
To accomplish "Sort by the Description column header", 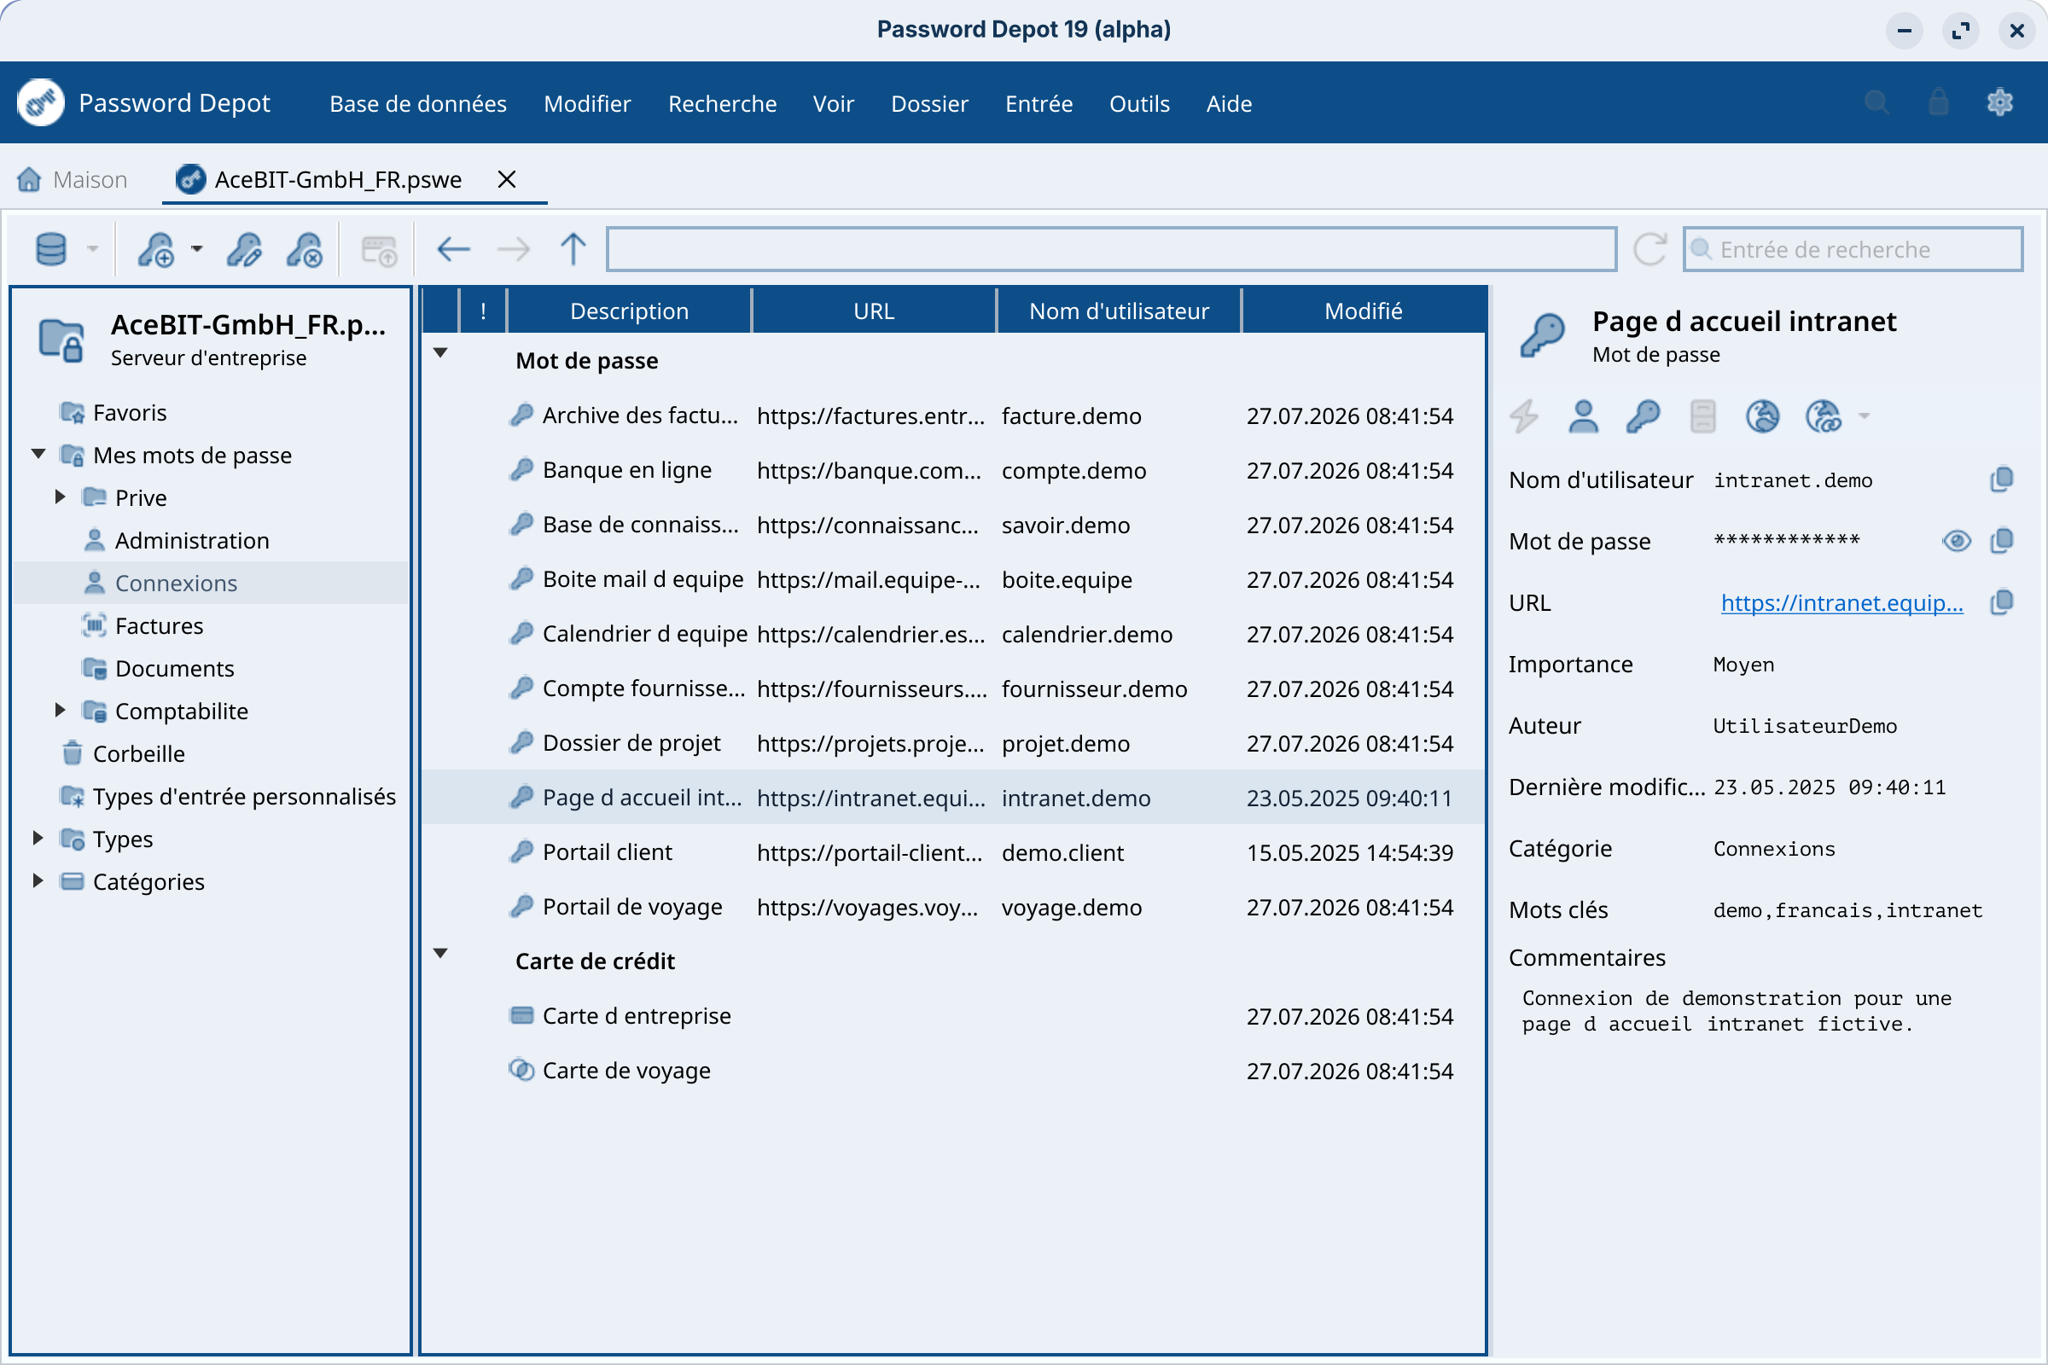I will [630, 311].
